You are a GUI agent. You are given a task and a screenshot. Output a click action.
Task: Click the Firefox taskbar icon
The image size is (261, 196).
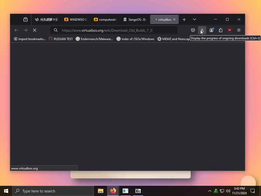click(113, 191)
